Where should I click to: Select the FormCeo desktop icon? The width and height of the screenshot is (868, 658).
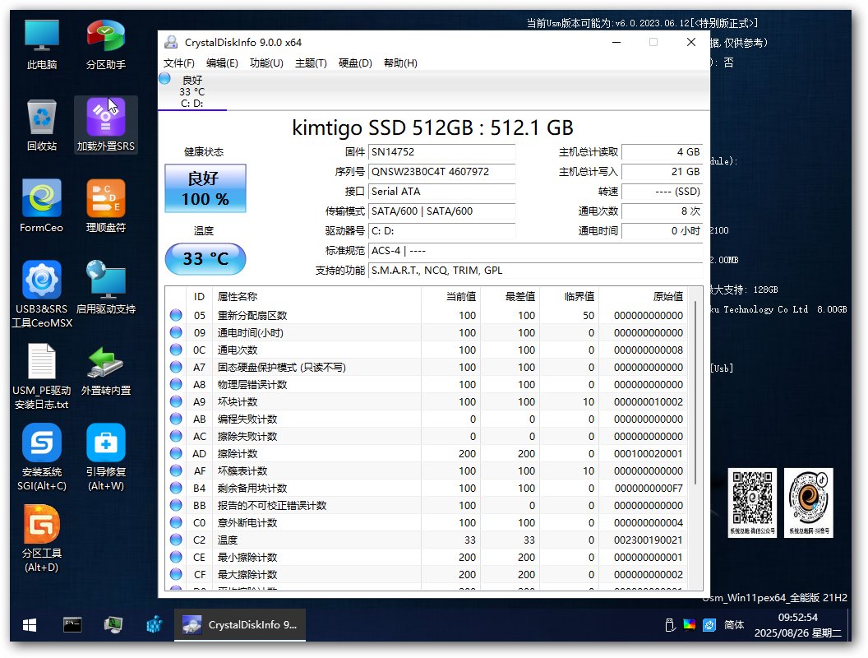point(42,206)
